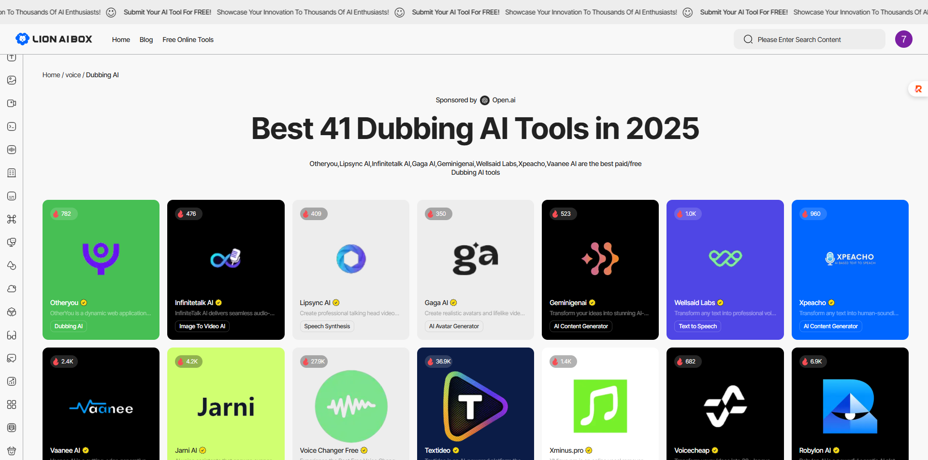Open the Wellsaid Labs card logo
The width and height of the screenshot is (928, 460).
725,259
